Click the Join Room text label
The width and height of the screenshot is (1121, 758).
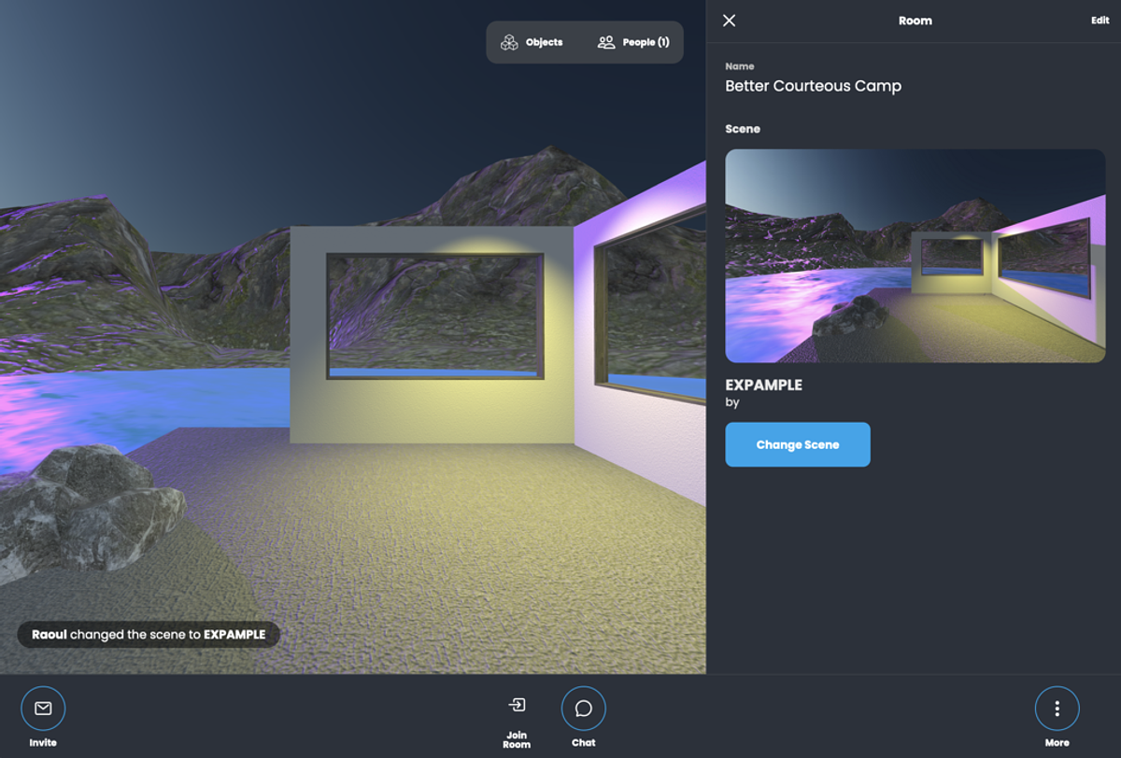coord(517,739)
